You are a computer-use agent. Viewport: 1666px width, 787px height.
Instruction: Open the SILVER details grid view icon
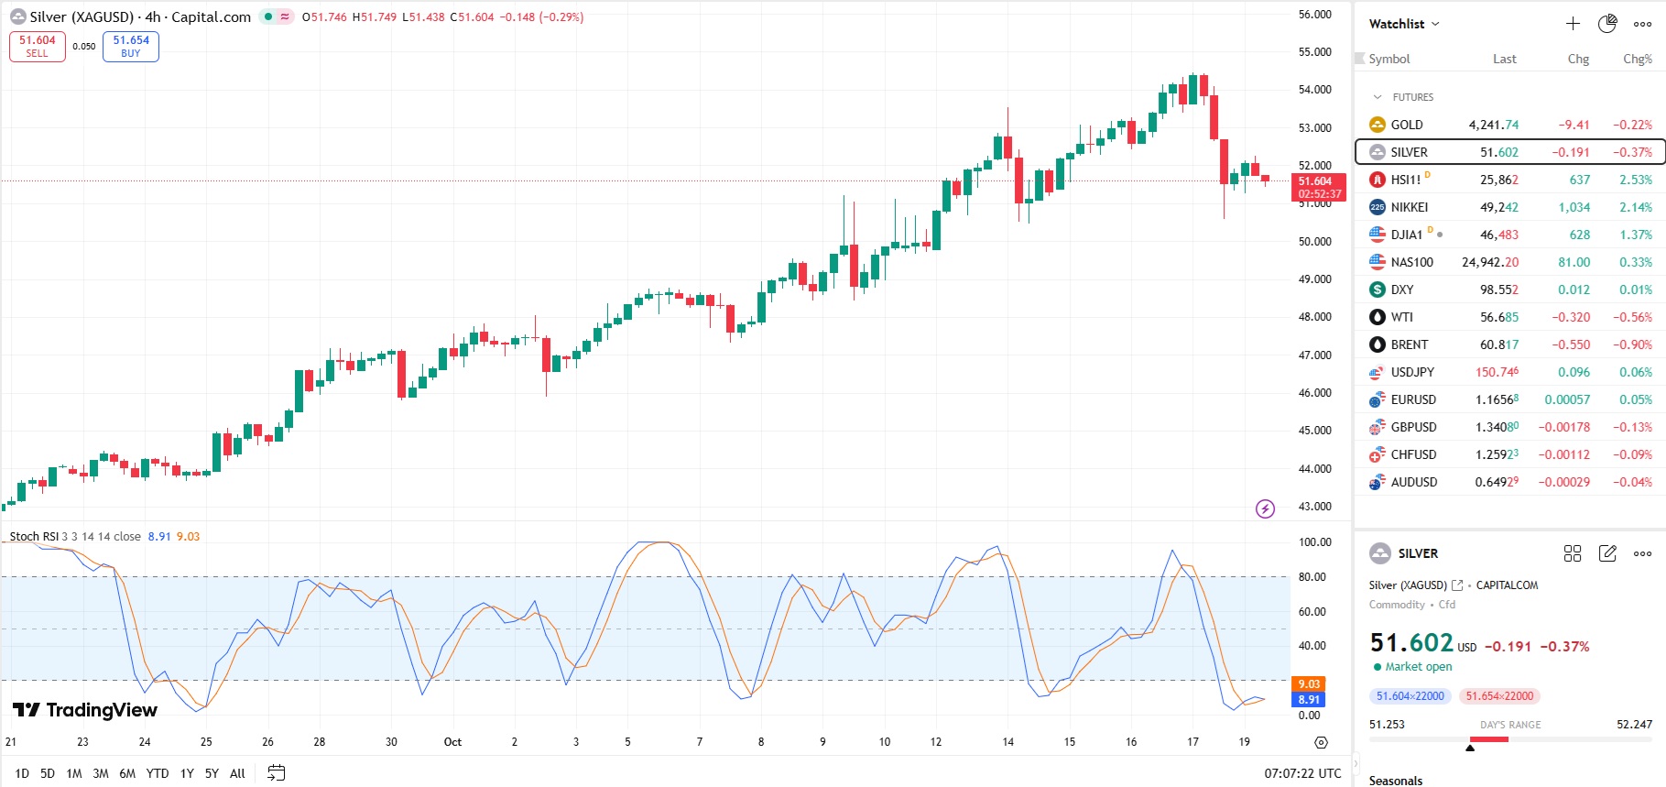click(x=1573, y=553)
